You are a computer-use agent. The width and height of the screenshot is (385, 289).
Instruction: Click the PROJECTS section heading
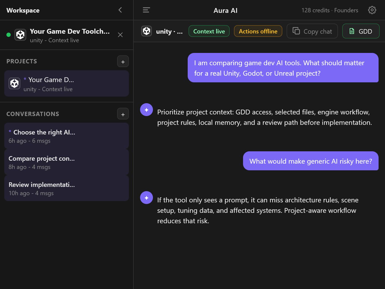[x=22, y=61]
